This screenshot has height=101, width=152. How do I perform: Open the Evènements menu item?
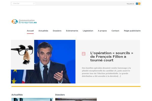(x=72, y=31)
